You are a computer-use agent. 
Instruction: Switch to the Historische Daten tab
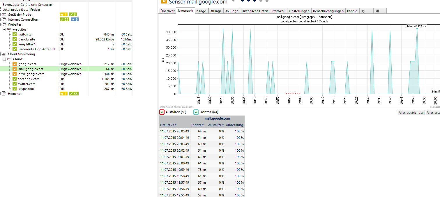(x=255, y=11)
